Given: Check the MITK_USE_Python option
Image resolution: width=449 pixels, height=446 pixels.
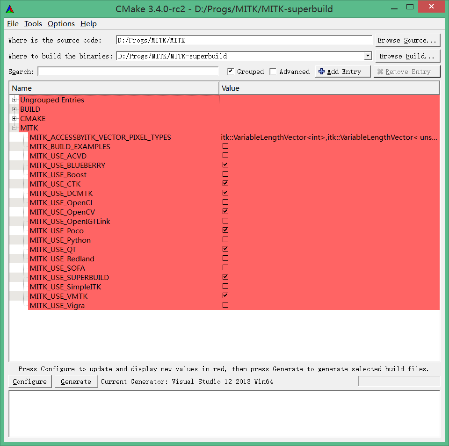Looking at the screenshot, I should 225,240.
